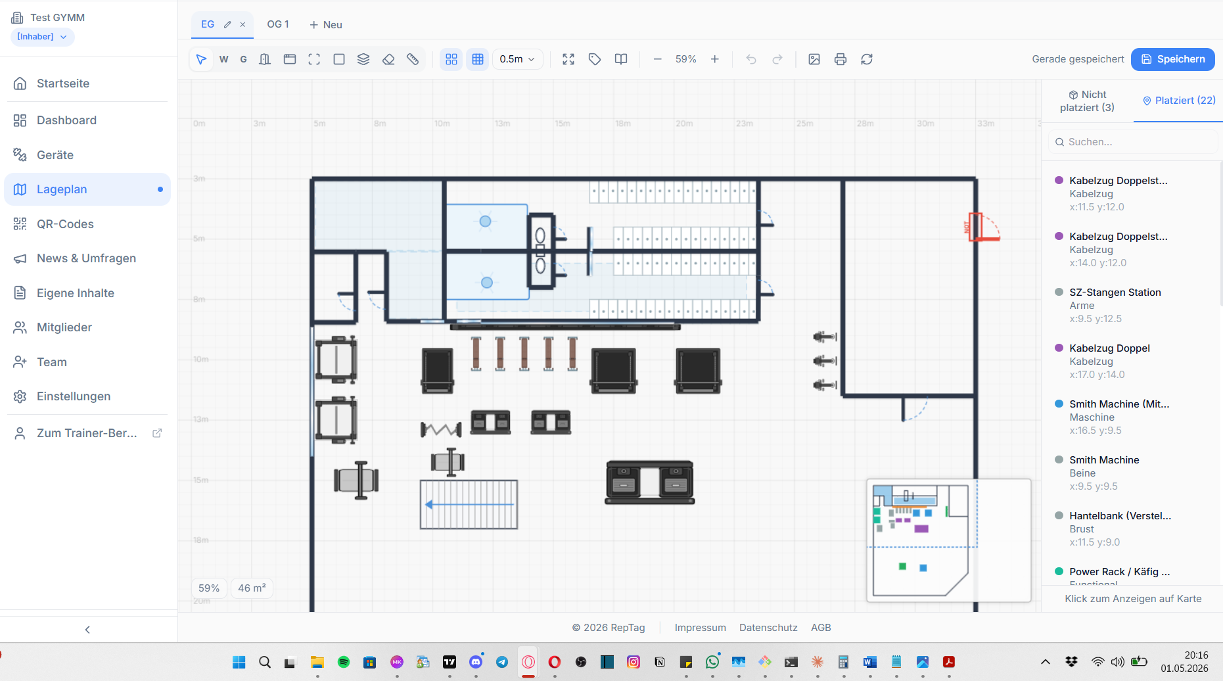
Task: Open Geräte in sidebar
Action: [x=87, y=155]
